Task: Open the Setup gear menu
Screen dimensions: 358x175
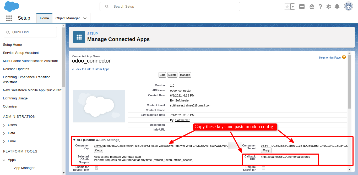Action: coord(329,7)
